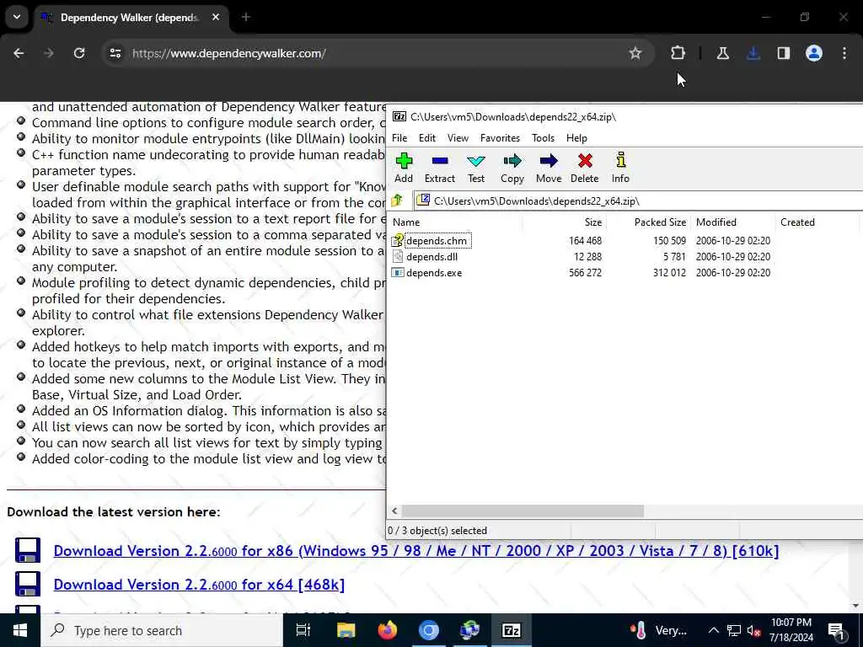Go up one folder level in 7-Zip

[397, 201]
